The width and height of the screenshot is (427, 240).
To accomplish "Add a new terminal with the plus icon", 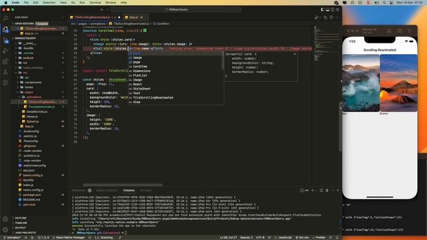I will [x=312, y=191].
